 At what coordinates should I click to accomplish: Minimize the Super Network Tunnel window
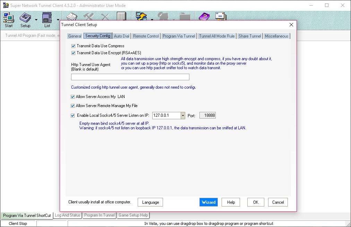pos(311,5)
